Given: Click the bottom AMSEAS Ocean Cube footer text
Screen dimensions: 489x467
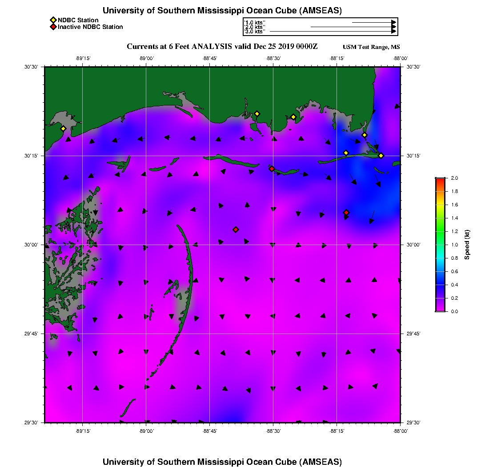Looking at the screenshot, I should [x=222, y=462].
